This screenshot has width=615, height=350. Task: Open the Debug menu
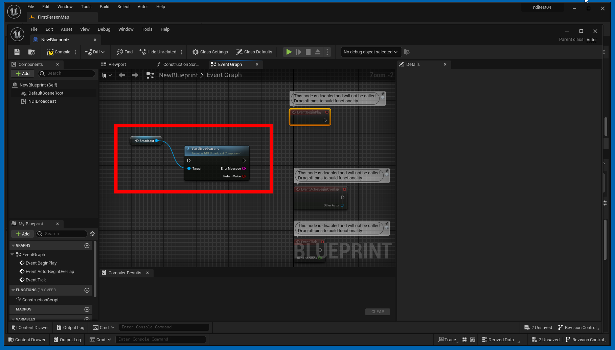coord(104,29)
